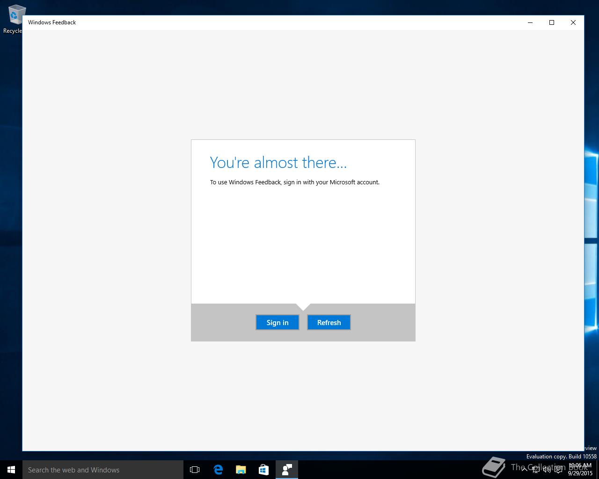Open Task View from the taskbar
Image resolution: width=599 pixels, height=479 pixels.
coord(195,470)
